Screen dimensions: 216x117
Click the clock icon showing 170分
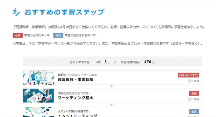click(190, 99)
